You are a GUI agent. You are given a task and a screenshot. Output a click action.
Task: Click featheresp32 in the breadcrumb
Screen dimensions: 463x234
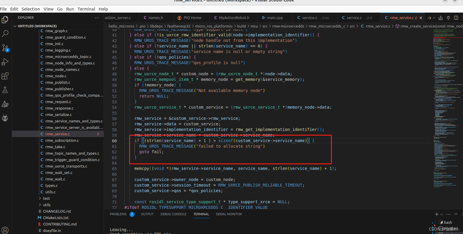179,26
